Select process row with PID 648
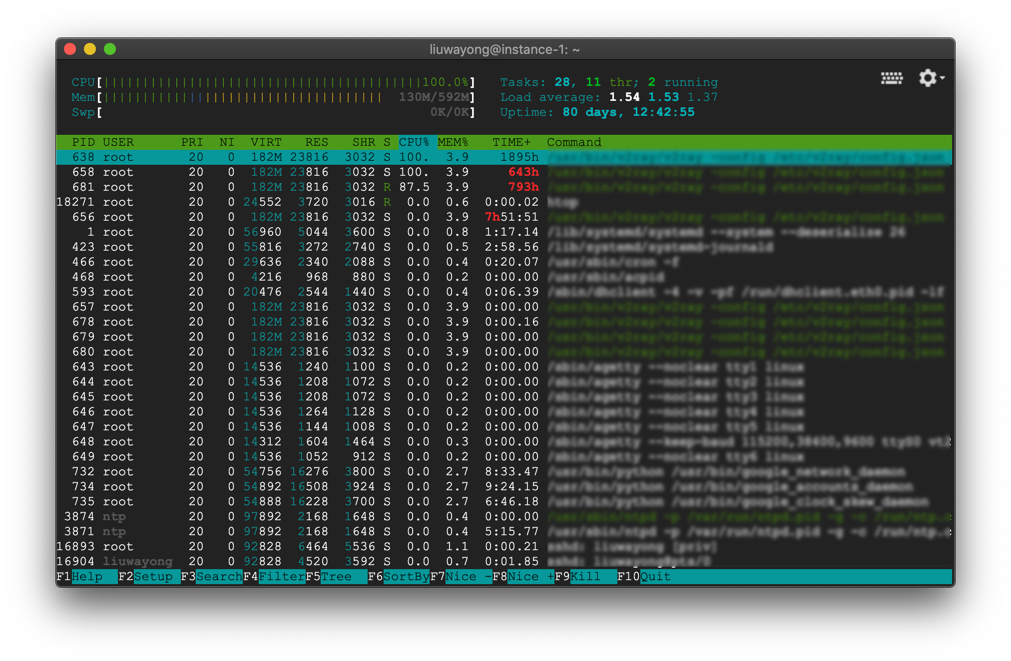The height and width of the screenshot is (661, 1011). pos(504,442)
